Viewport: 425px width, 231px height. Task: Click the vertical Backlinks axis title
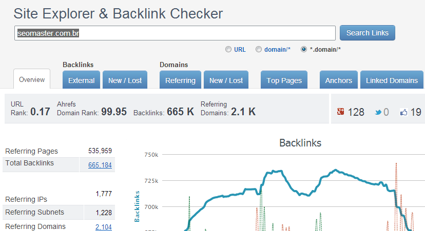coord(137,206)
